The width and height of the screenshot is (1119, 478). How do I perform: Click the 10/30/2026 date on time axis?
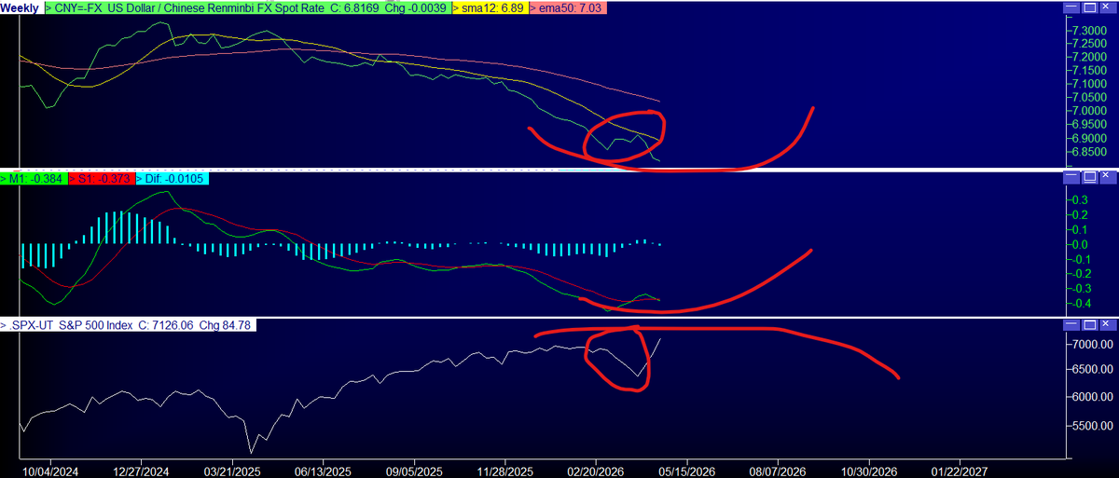tap(870, 471)
